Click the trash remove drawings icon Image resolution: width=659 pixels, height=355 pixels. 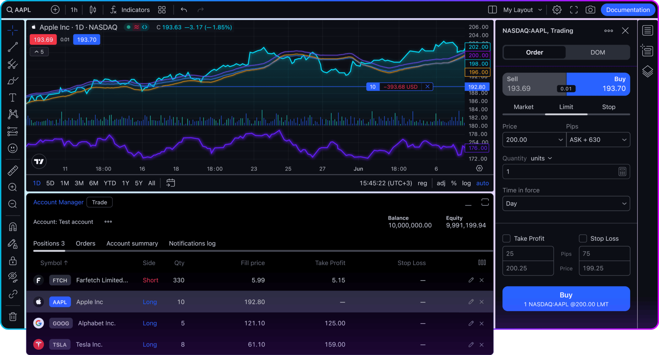pyautogui.click(x=13, y=316)
